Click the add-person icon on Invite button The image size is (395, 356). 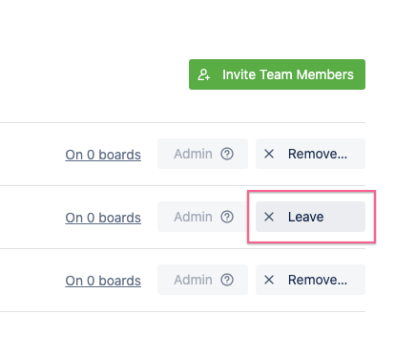[203, 74]
